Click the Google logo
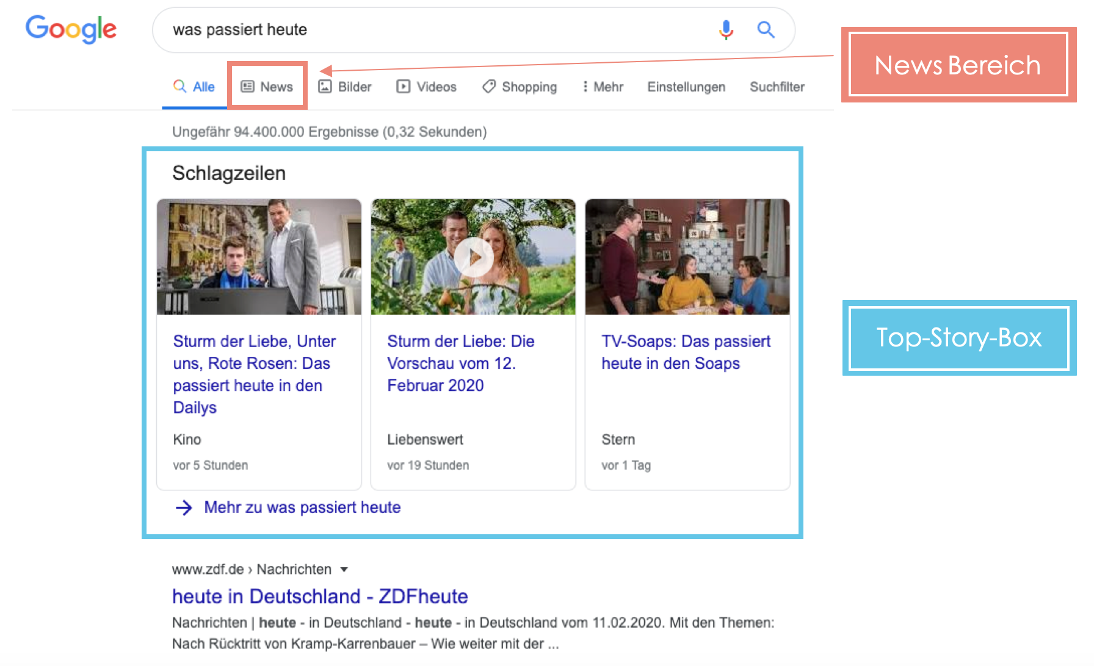1094x666 pixels. click(71, 29)
